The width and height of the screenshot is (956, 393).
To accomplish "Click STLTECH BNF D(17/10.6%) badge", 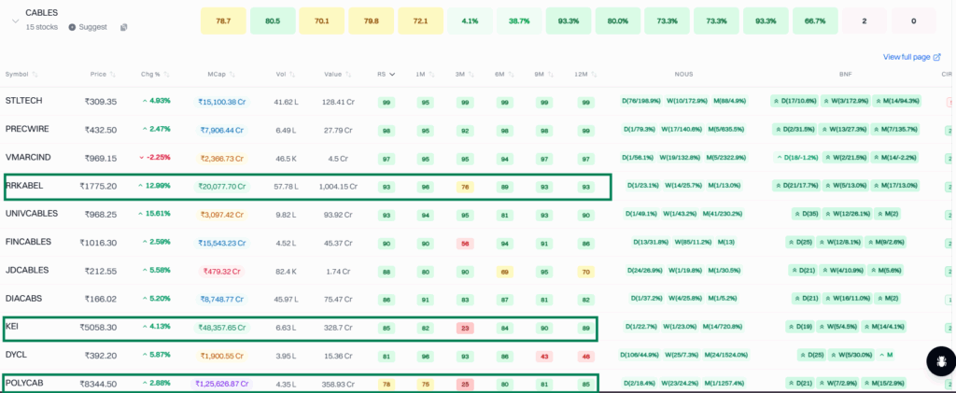I will (x=794, y=101).
